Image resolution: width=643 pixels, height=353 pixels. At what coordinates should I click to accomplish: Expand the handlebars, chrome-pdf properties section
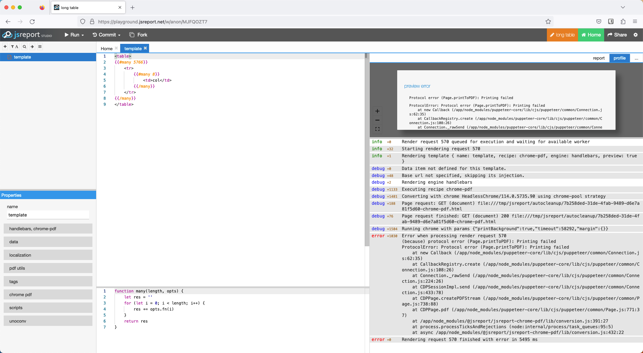point(48,229)
